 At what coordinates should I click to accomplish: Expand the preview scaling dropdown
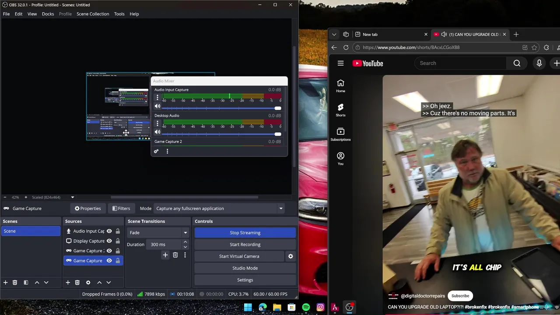(73, 197)
